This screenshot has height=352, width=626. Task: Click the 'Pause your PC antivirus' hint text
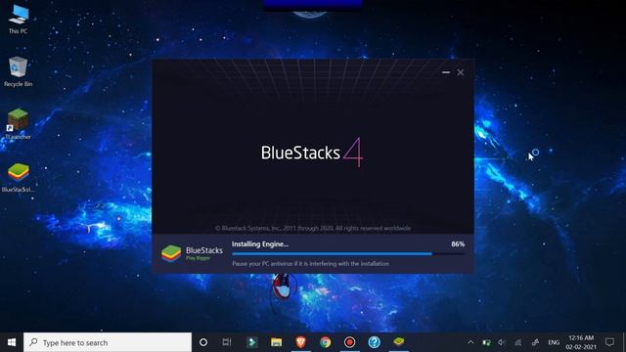[x=310, y=263]
